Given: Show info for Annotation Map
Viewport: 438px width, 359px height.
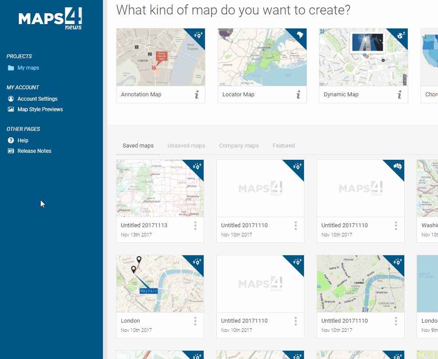Looking at the screenshot, I should click(x=197, y=95).
